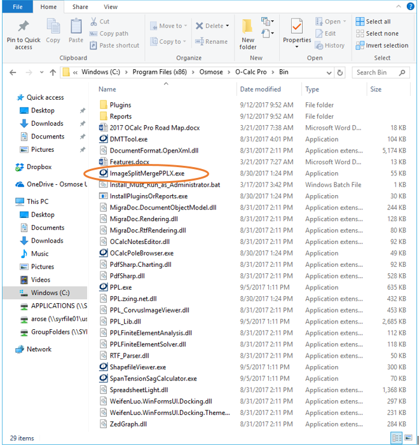Click Osmose in the address breadcrumb
419x448 pixels.
coord(211,72)
